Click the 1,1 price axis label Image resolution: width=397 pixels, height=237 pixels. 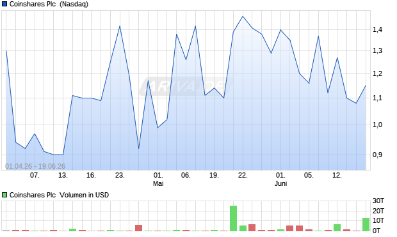(377, 98)
